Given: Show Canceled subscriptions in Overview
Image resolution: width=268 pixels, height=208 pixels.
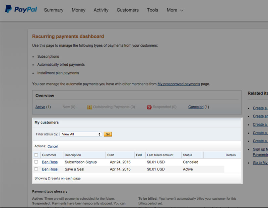Looking at the screenshot, I should point(196,107).
